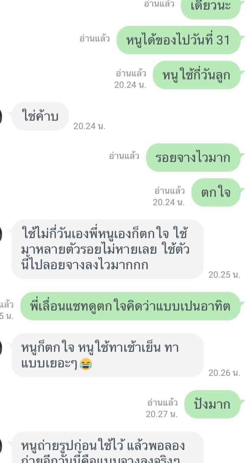The image size is (247, 463).
Task: Tap the green bubble 'หนูได้ของไปวันที่ 31'
Action: click(178, 40)
